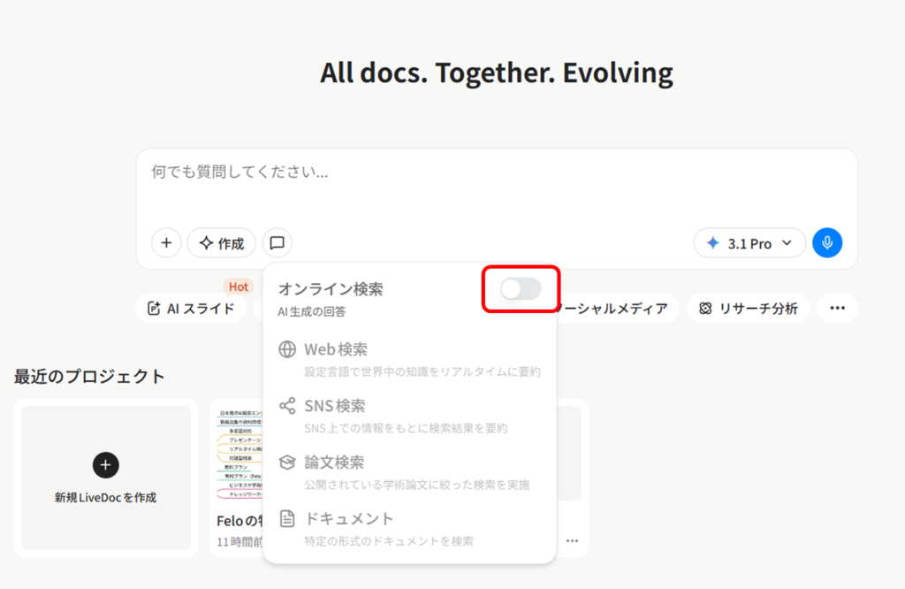Choose the 論文検索 menu option
The width and height of the screenshot is (905, 589).
[x=334, y=463]
